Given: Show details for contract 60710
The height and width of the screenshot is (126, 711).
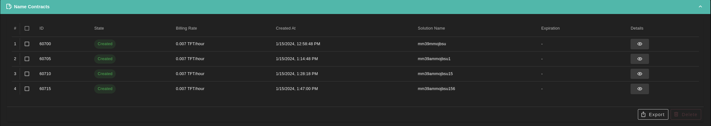Looking at the screenshot, I should point(639,74).
